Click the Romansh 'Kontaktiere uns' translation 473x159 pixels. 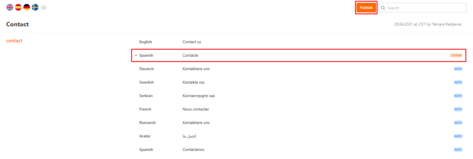[x=196, y=123]
